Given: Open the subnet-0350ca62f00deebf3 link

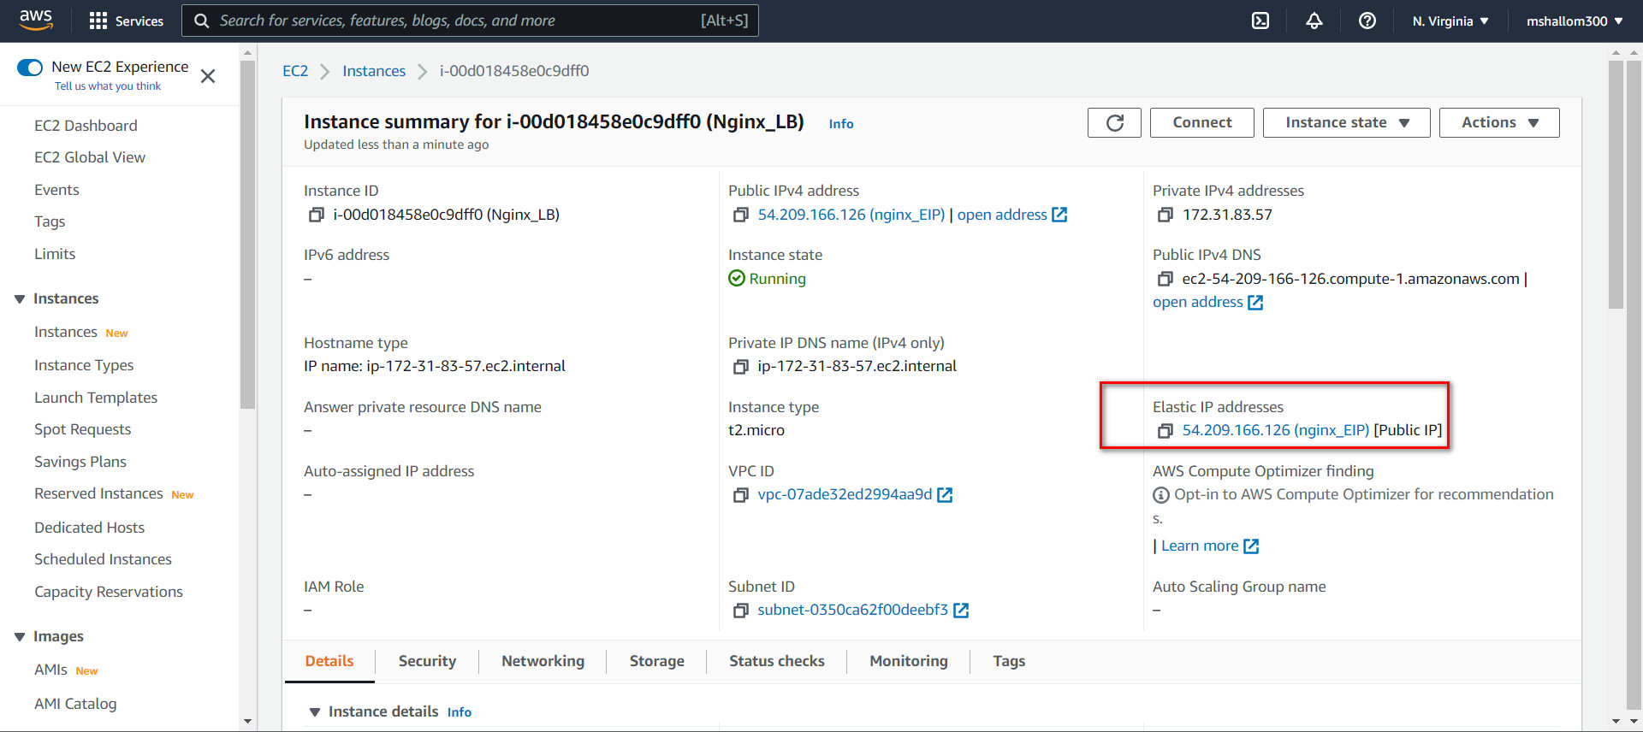Looking at the screenshot, I should (852, 610).
